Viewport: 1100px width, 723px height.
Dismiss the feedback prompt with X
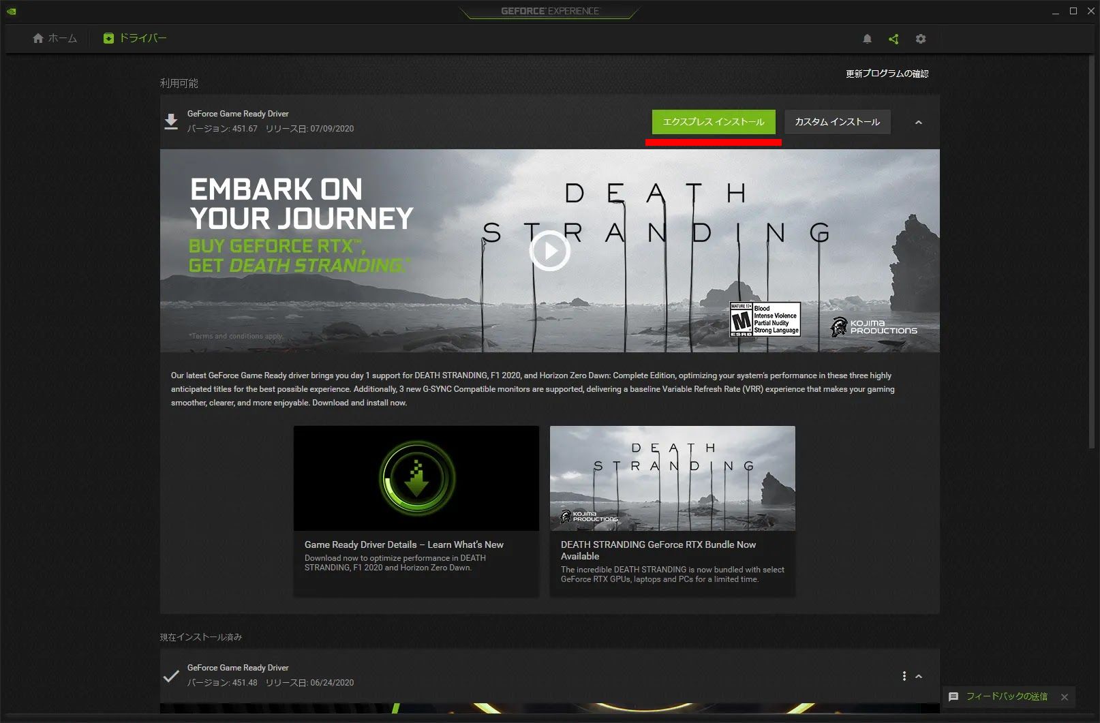coord(1065,696)
